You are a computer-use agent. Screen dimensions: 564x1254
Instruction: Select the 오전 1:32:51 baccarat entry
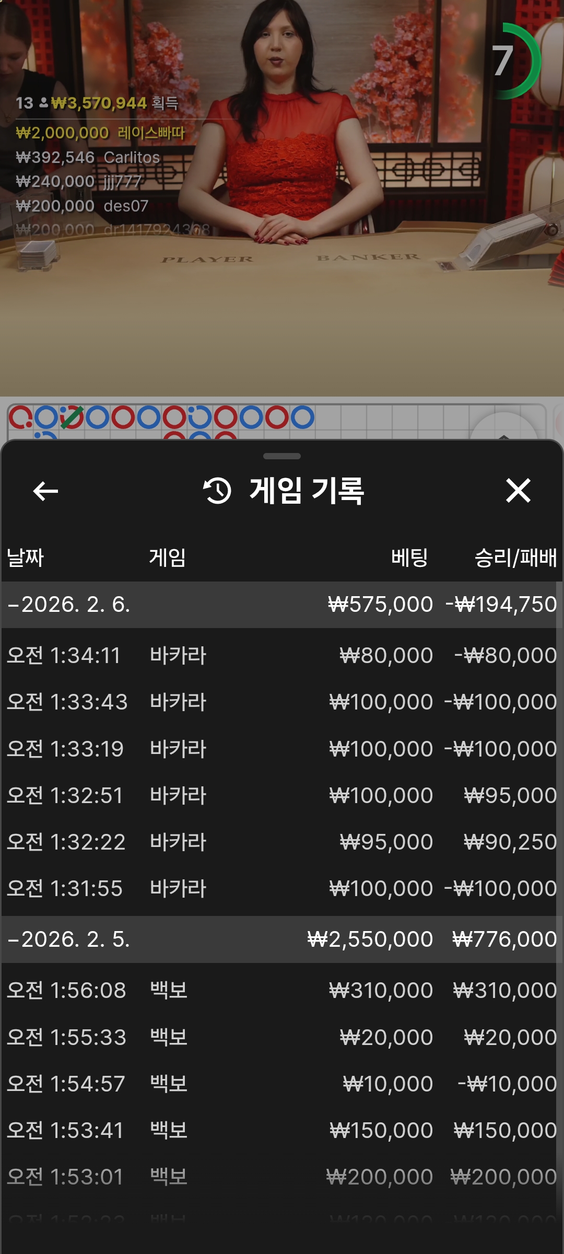coord(282,795)
